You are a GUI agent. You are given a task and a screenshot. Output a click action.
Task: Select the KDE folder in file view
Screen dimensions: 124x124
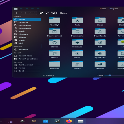(x=100, y=43)
